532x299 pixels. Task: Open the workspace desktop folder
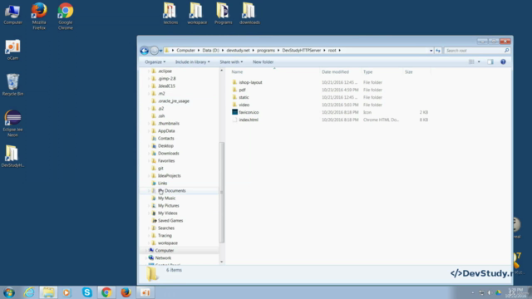pyautogui.click(x=197, y=13)
